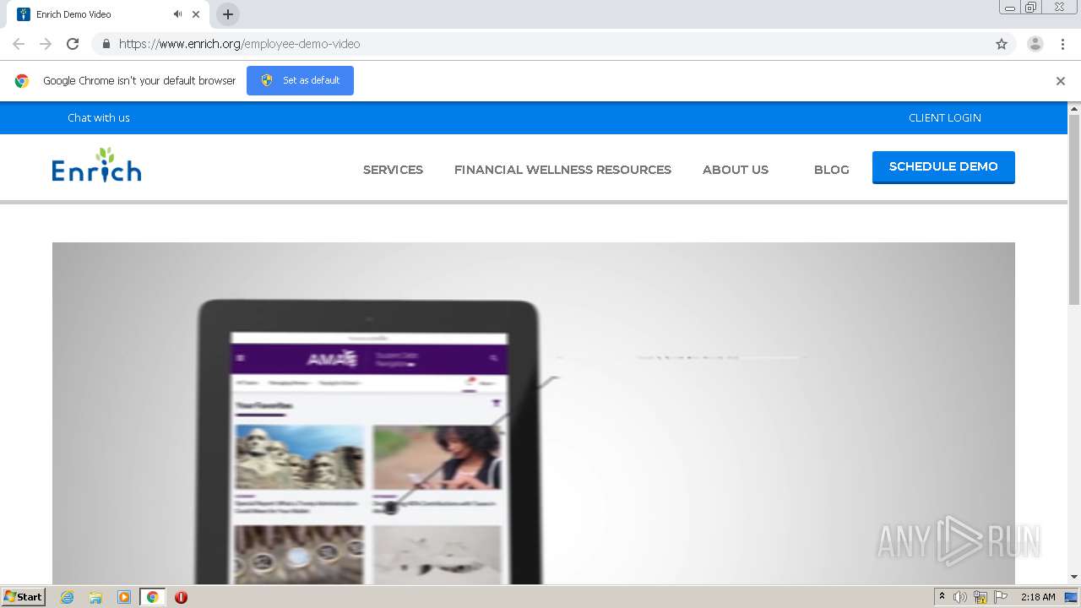Open the file explorer taskbar icon
The image size is (1081, 608).
tap(95, 597)
